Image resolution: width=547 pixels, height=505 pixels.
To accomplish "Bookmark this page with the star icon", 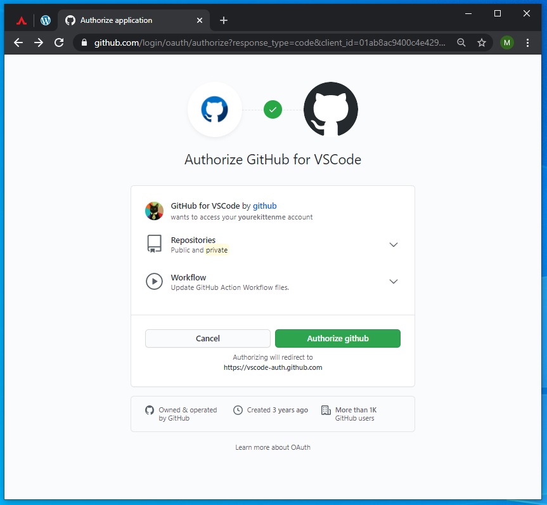I will pyautogui.click(x=482, y=43).
